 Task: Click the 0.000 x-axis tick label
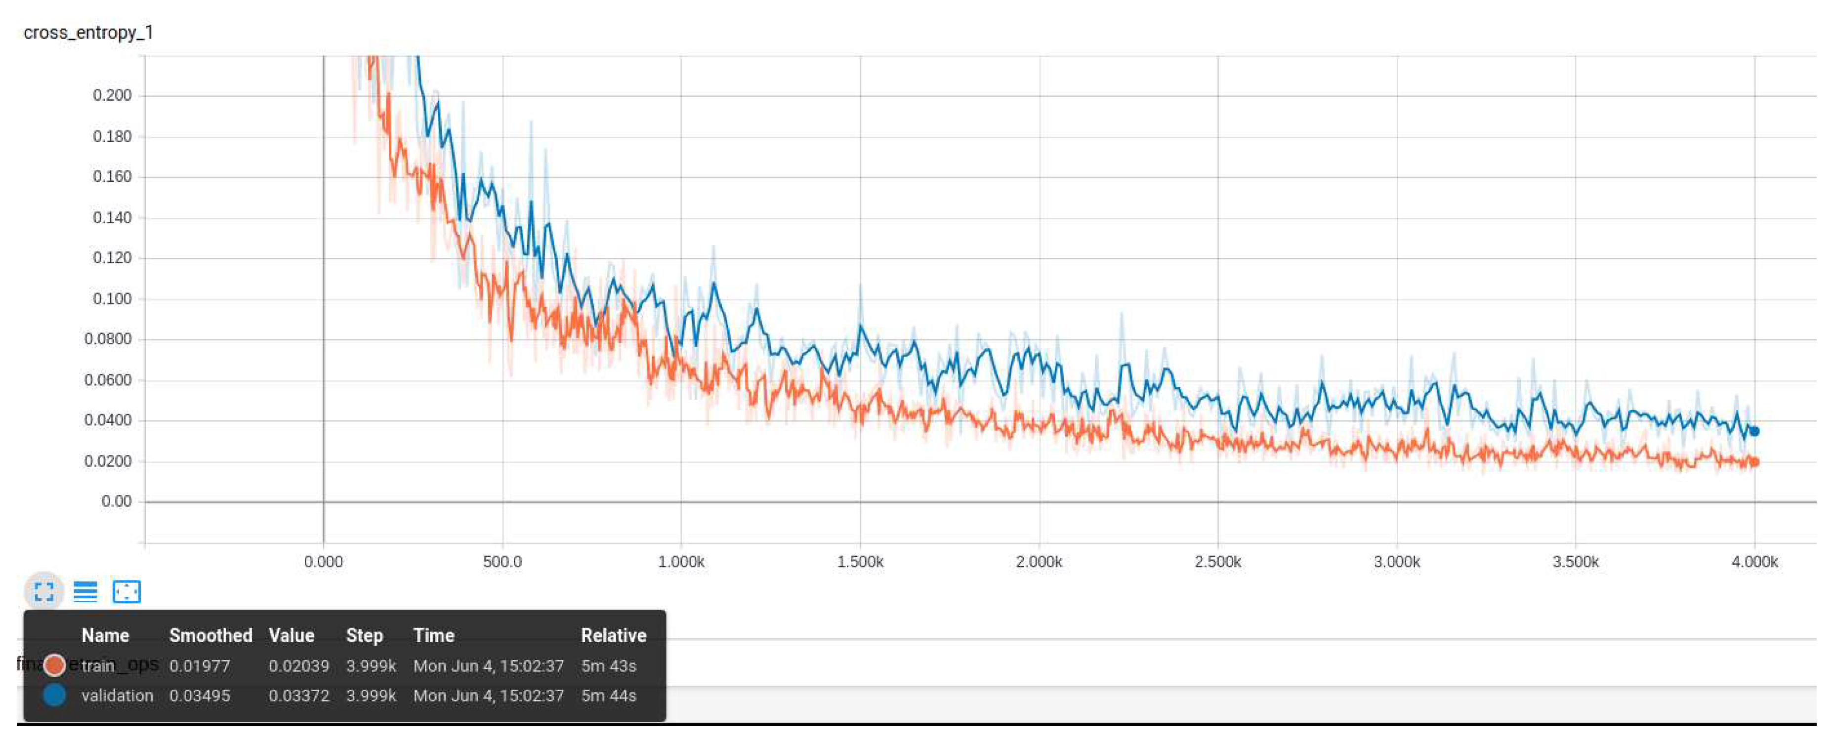click(x=323, y=562)
